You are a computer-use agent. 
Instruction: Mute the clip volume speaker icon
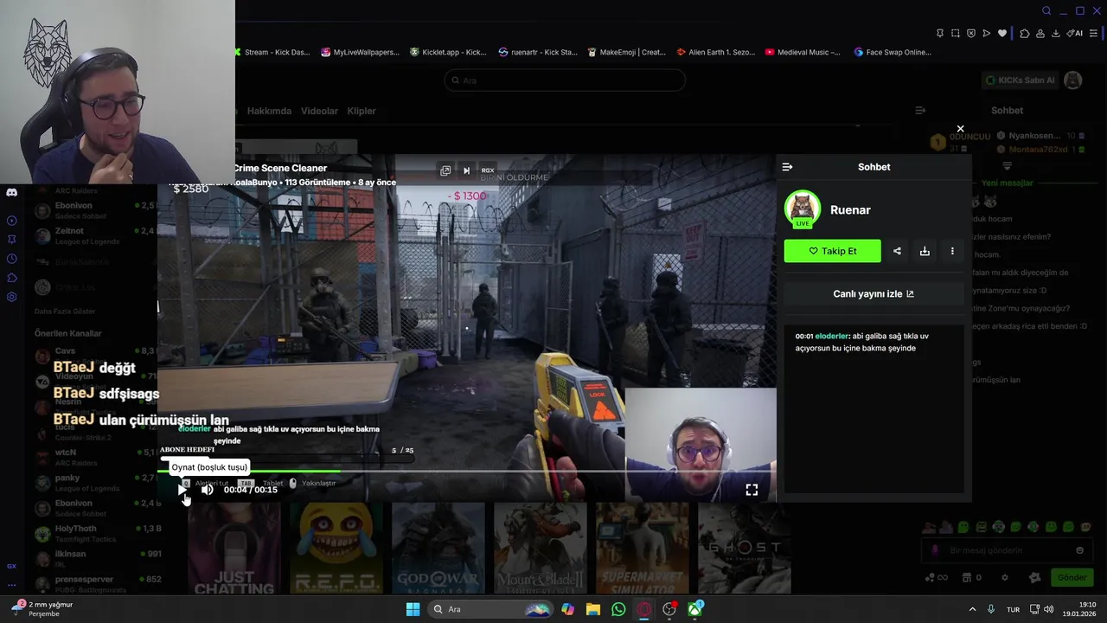click(208, 490)
